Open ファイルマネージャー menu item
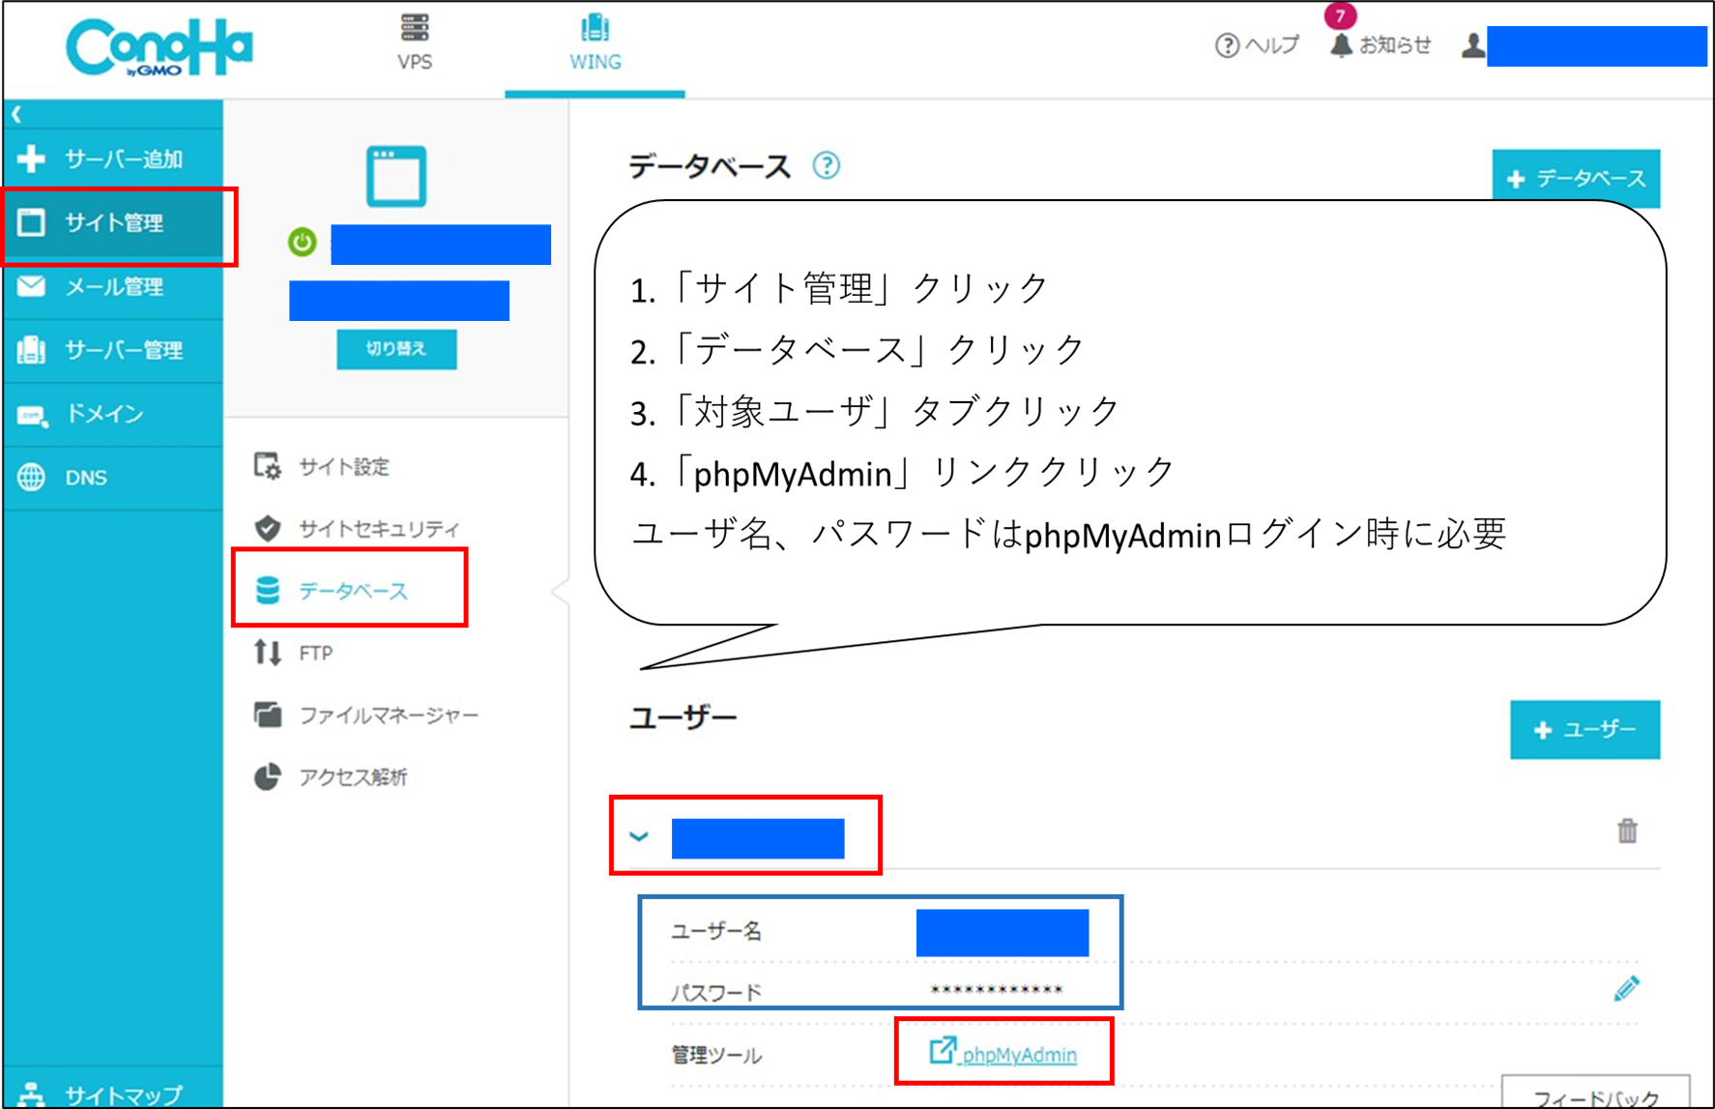 coord(388,715)
